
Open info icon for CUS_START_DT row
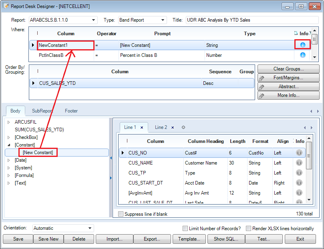point(299,183)
